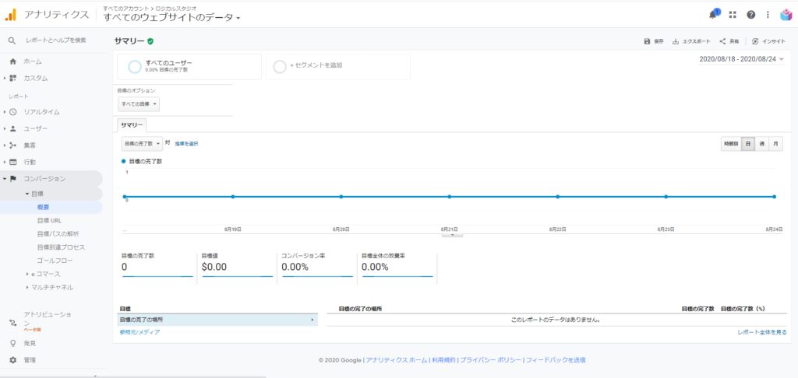Click the green verified shield next to サマリー
The image size is (798, 378).
(x=150, y=41)
